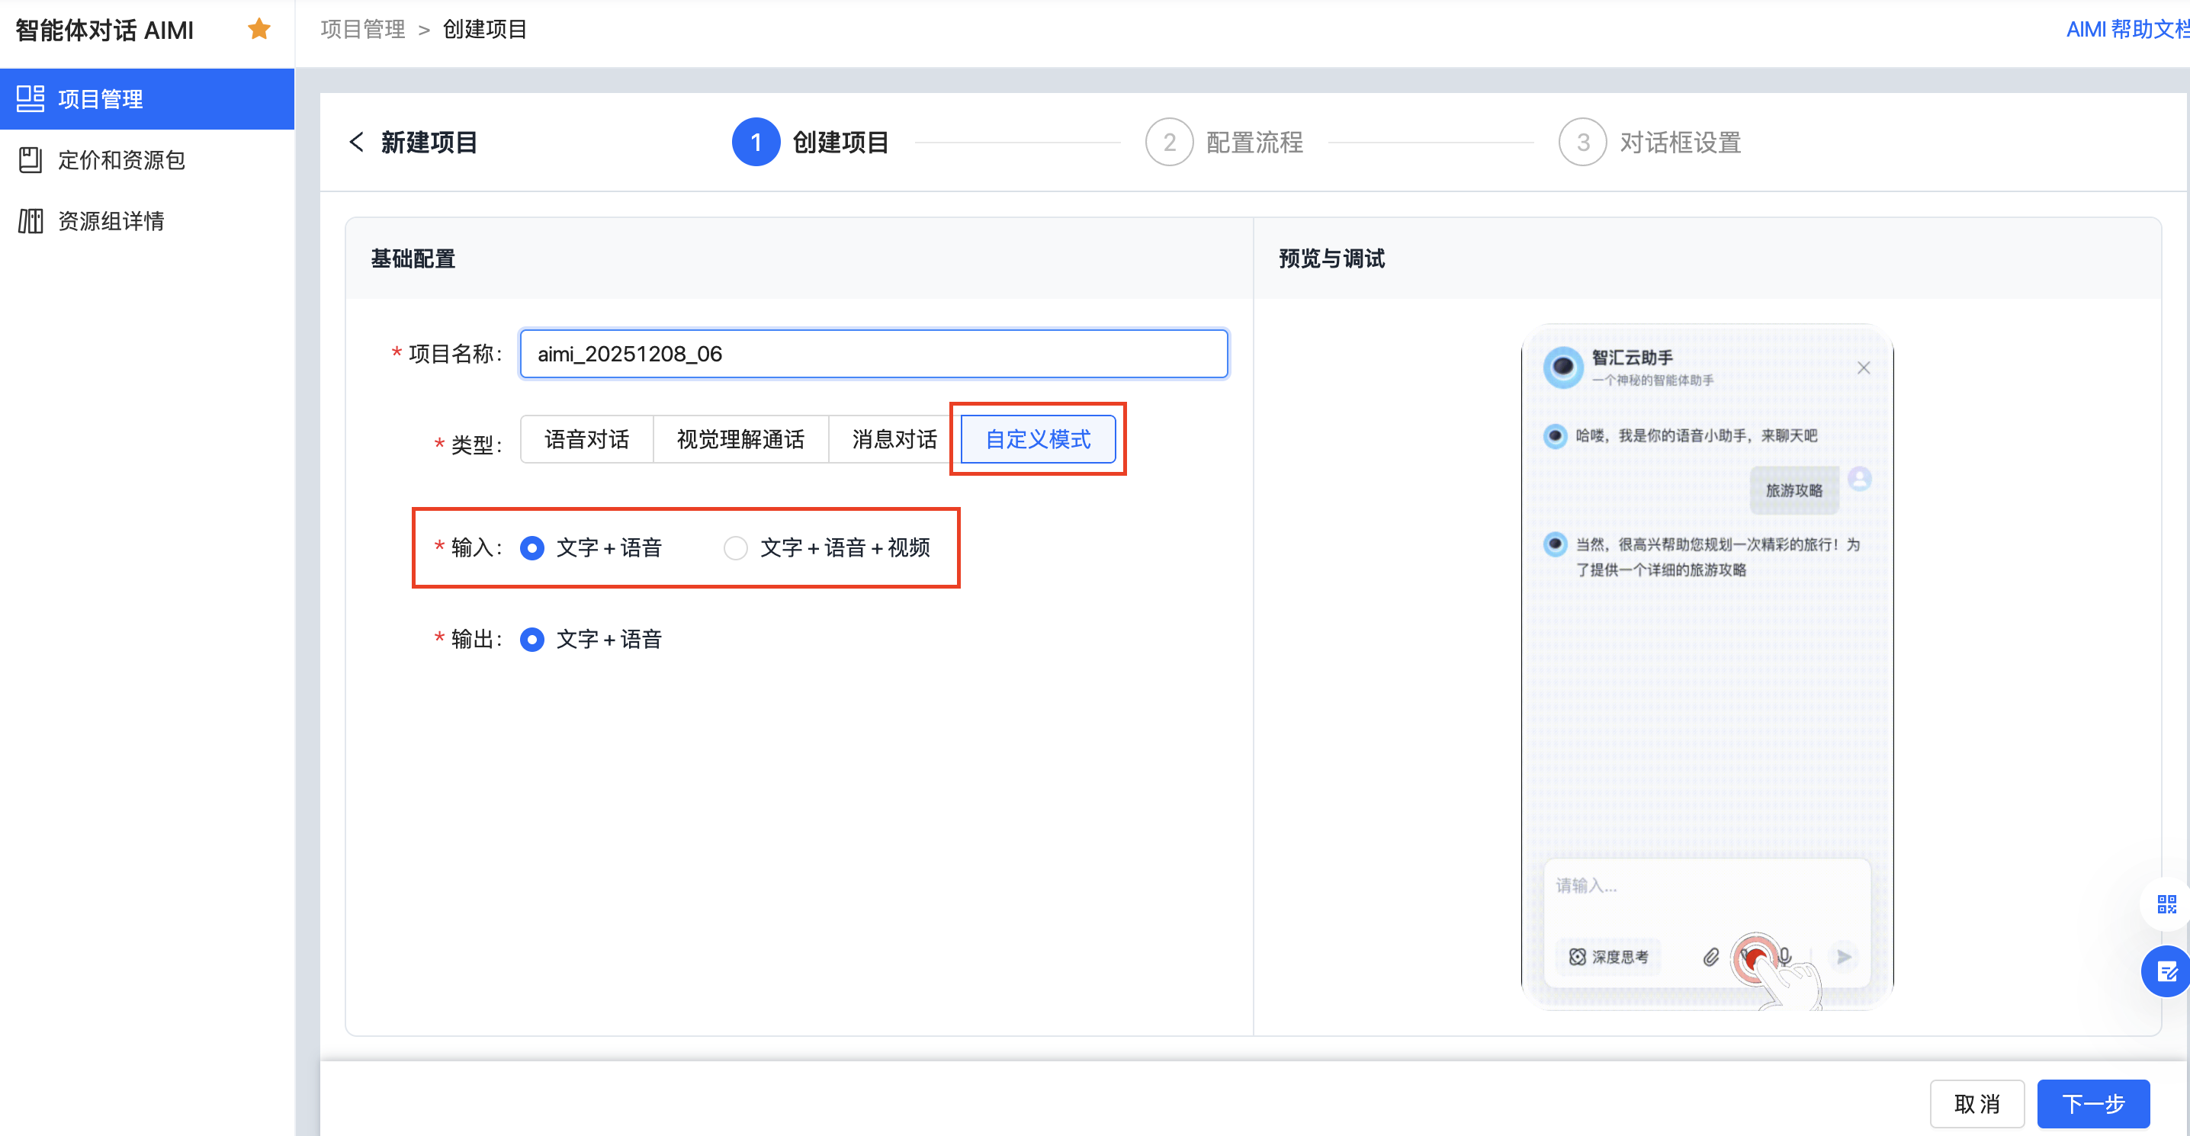Click the paperclip attachment icon in preview

pyautogui.click(x=1710, y=958)
